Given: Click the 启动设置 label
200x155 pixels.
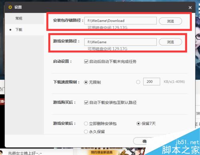Looking at the screenshot, I should (62, 62).
